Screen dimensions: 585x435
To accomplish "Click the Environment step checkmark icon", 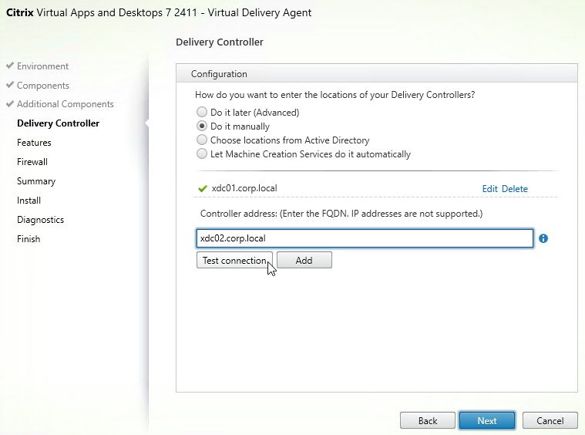I will point(10,66).
